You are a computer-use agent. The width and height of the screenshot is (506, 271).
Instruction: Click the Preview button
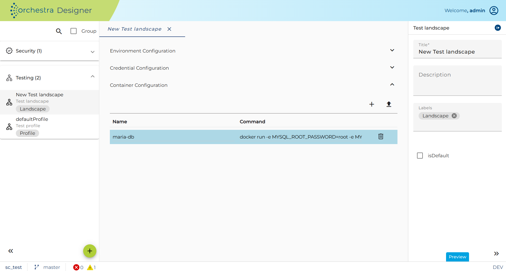[457, 257]
